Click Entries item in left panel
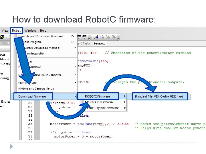This screenshot has width=206, height=154. [6, 102]
